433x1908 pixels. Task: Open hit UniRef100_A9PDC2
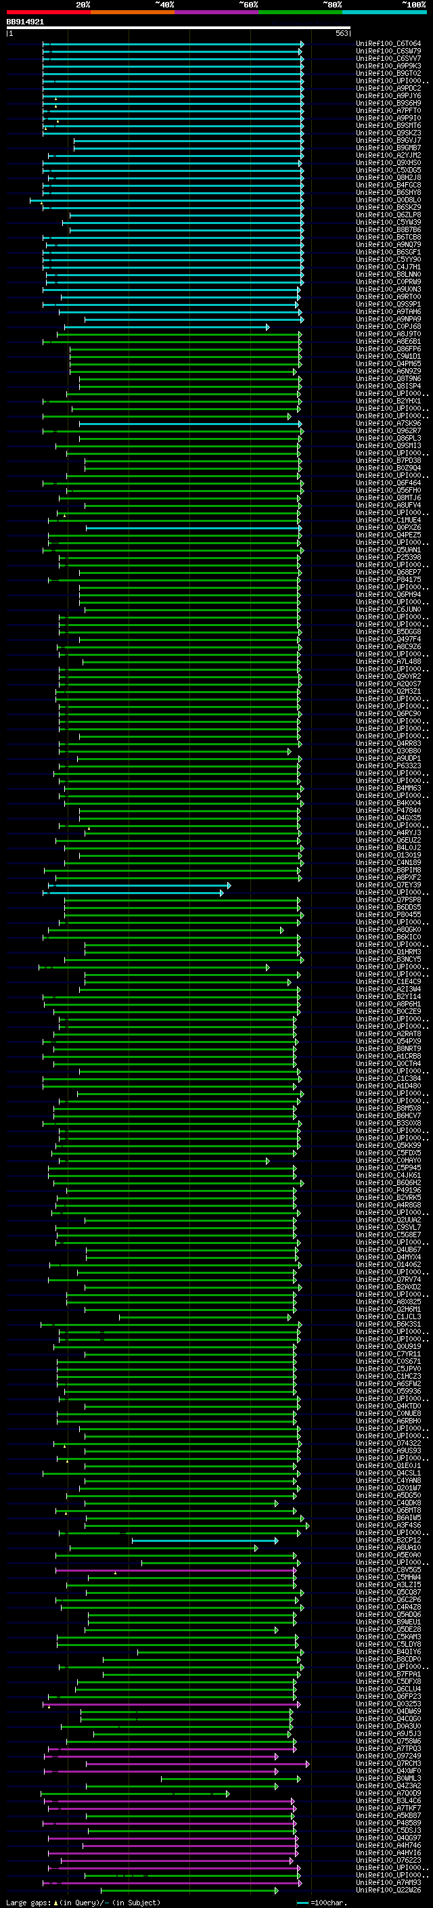point(388,88)
